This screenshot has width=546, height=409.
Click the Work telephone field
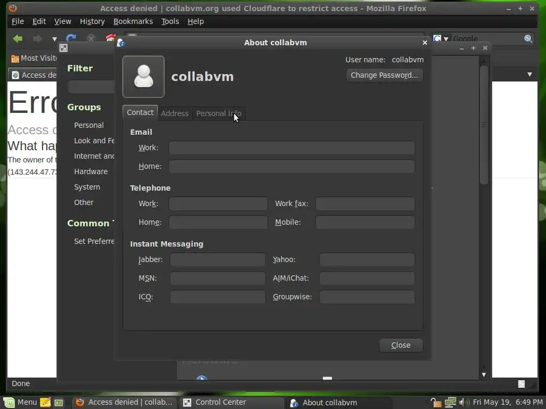pyautogui.click(x=218, y=203)
